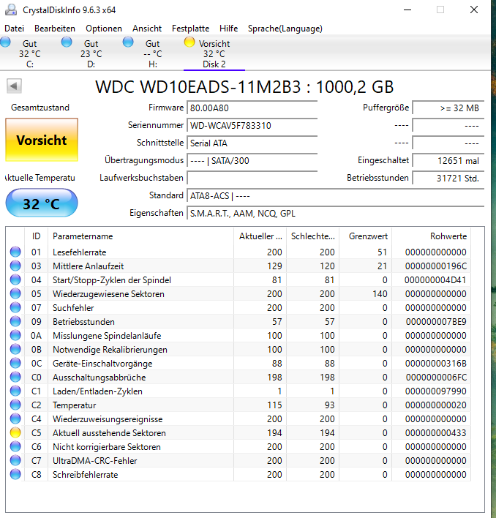Click threshold value 140

(x=380, y=293)
